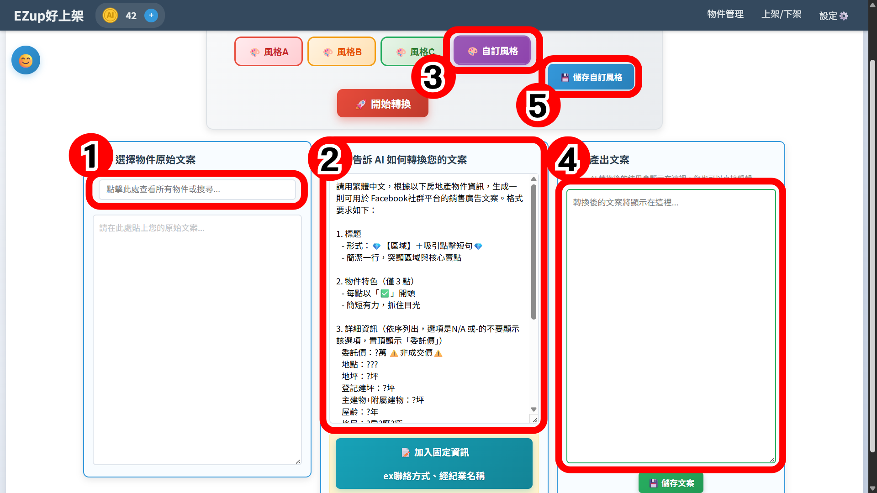Click the 產出文案 heading
Screen dimensions: 877x493
click(x=609, y=160)
